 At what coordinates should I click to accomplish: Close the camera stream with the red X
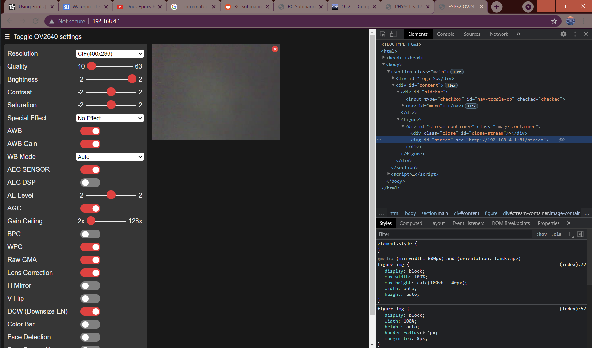point(275,49)
